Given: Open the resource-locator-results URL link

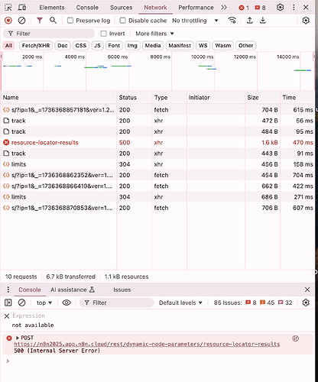Looking at the screenshot, I should (x=147, y=344).
